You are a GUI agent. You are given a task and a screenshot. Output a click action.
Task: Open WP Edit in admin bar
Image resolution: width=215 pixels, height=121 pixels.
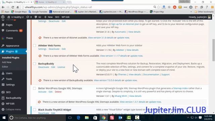tap(66, 17)
